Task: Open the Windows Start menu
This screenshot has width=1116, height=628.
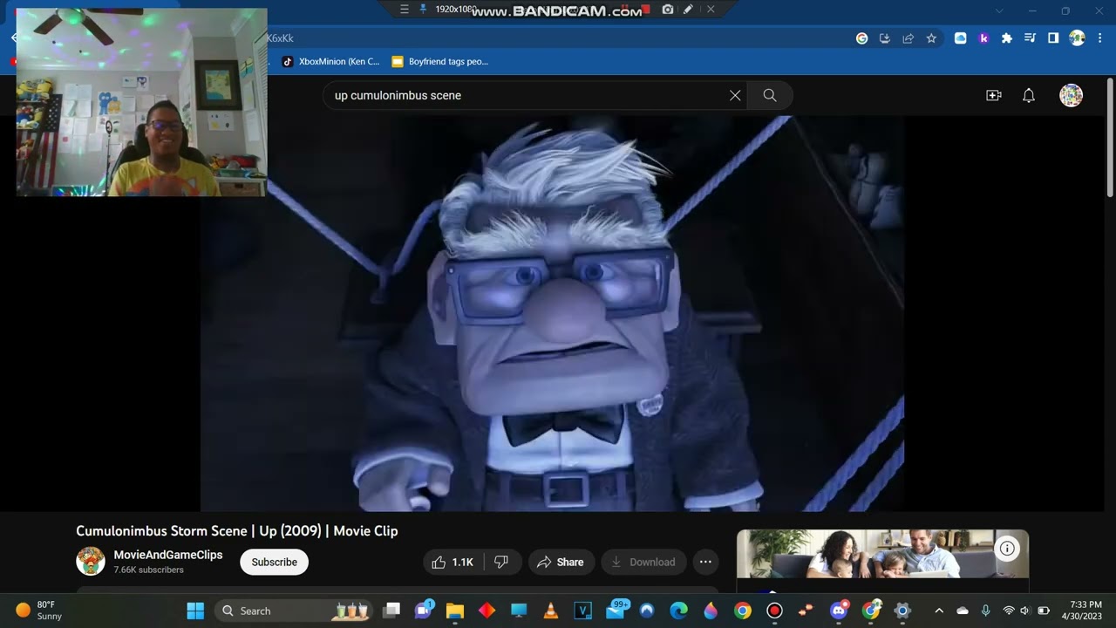Action: 195,611
